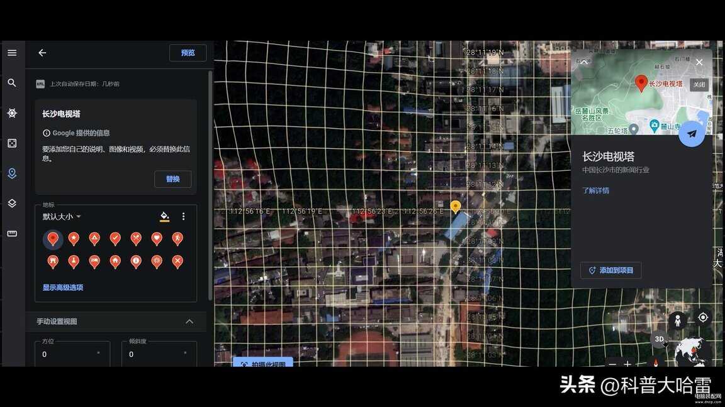Open map style layers icon
Image resolution: width=725 pixels, height=407 pixels.
(x=12, y=203)
